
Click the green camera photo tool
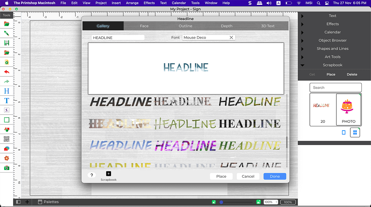pos(6,168)
